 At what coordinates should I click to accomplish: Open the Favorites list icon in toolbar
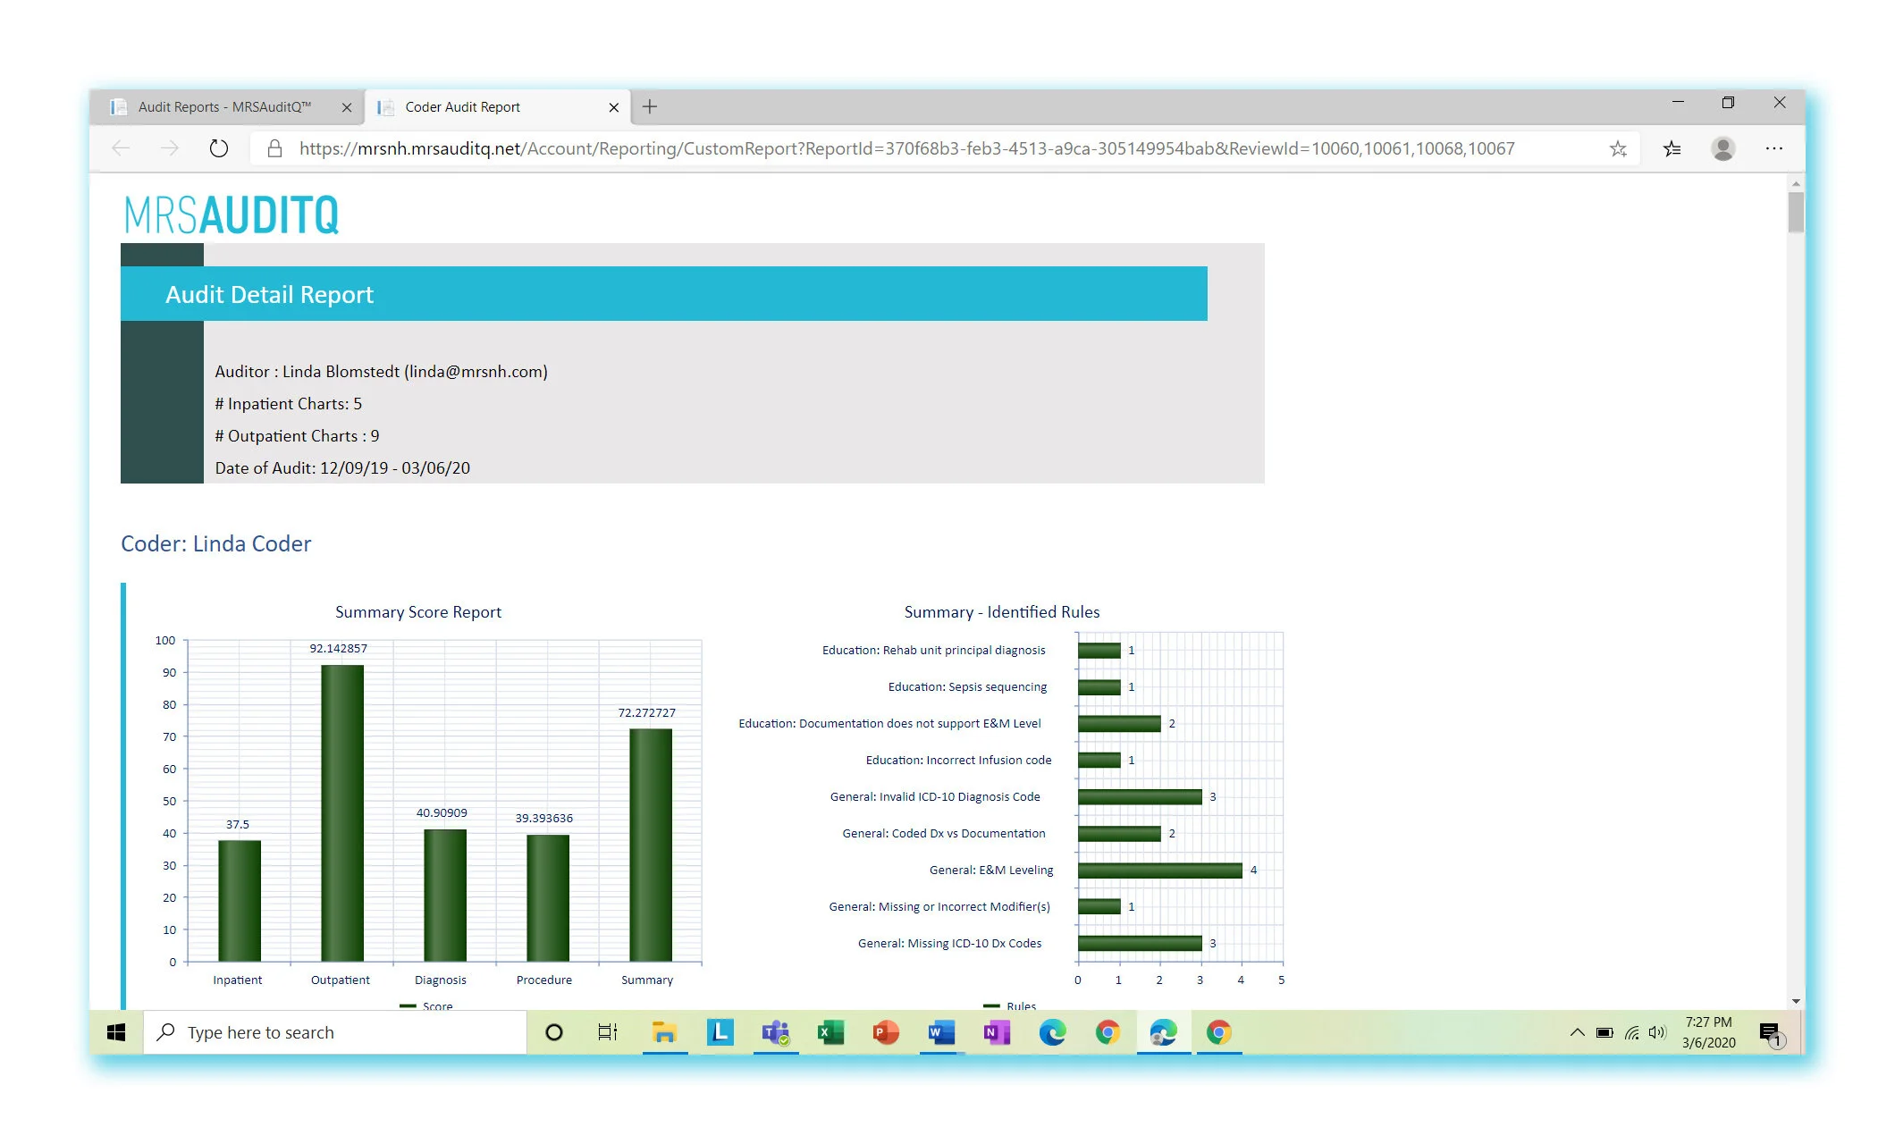1671,148
